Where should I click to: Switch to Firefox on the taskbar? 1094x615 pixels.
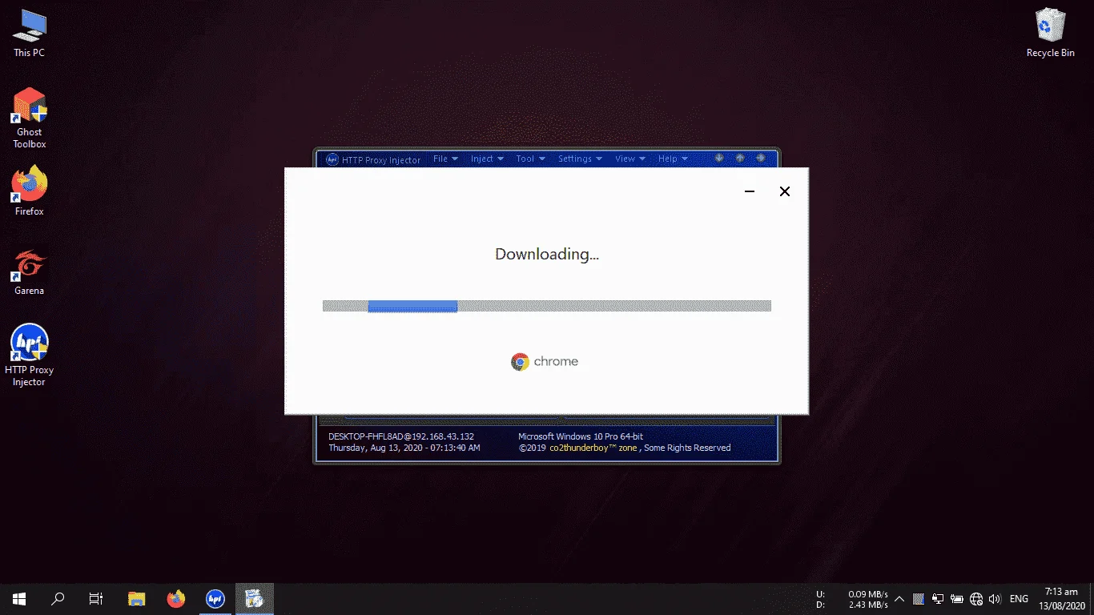tap(175, 598)
